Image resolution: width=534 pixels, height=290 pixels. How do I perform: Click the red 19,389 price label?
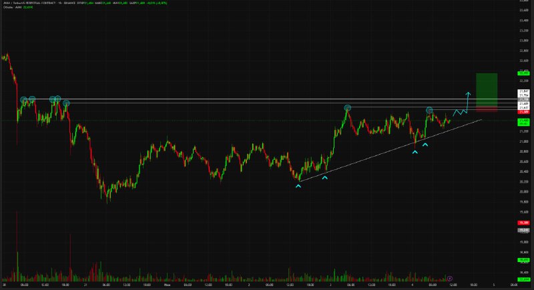tap(523, 223)
